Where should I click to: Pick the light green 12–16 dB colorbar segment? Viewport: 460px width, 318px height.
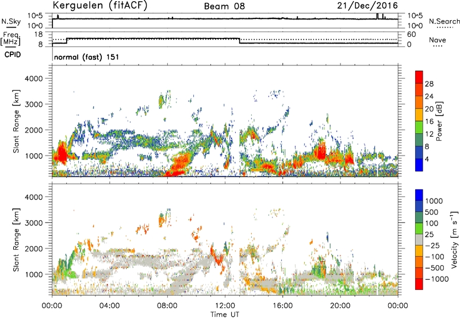pos(419,127)
